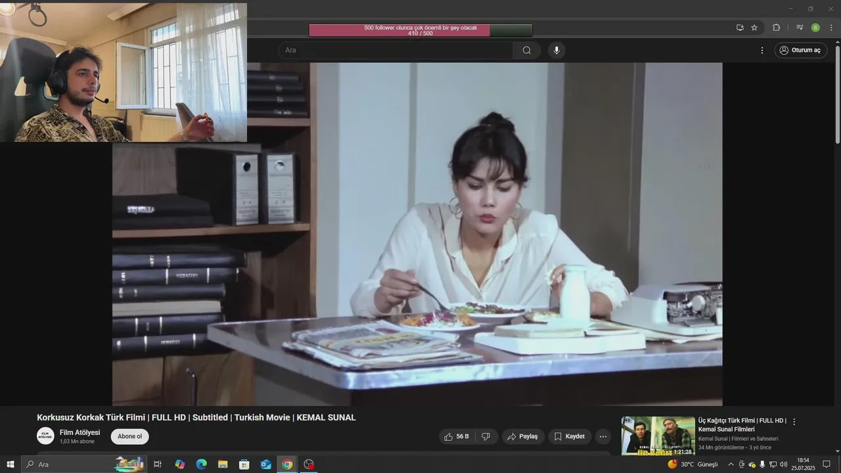The image size is (841, 473).
Task: Open the Windows notification center icon
Action: [x=827, y=464]
